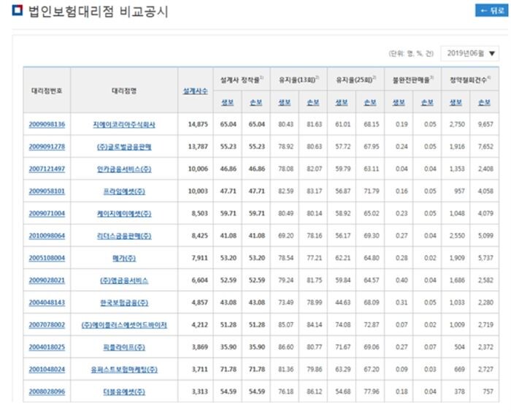Open agency number 2009098136
Screen dimensions: 511x412
point(47,124)
